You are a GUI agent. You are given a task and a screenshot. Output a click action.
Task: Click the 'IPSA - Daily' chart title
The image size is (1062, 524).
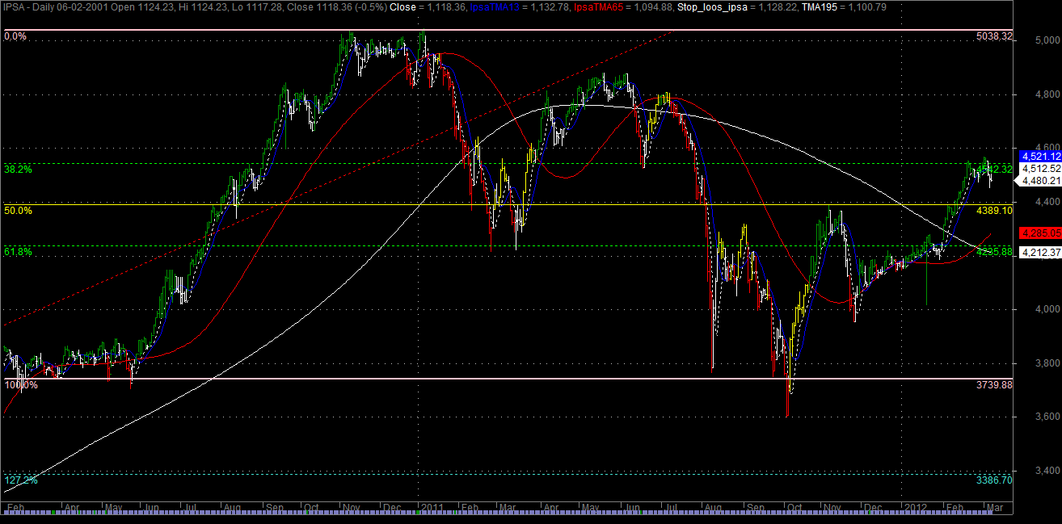pos(31,6)
